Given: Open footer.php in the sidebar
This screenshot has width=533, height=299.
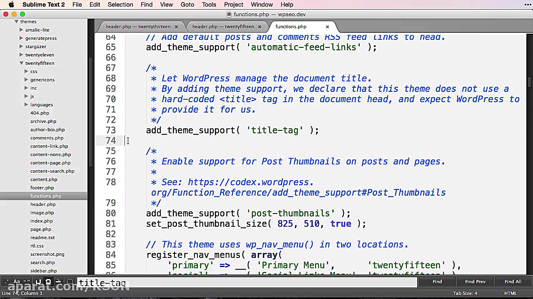Looking at the screenshot, I should (x=42, y=188).
